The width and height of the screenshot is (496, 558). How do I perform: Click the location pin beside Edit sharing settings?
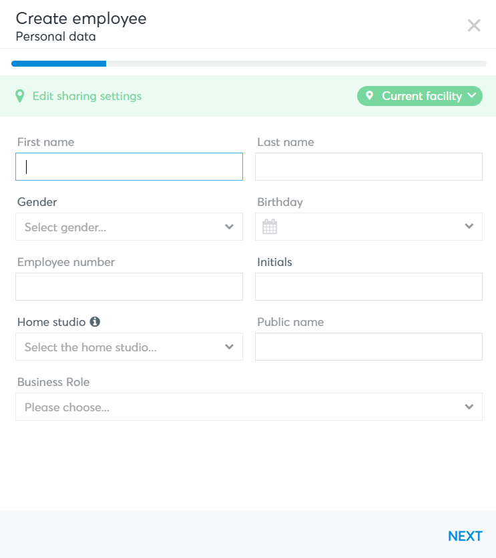(x=20, y=96)
